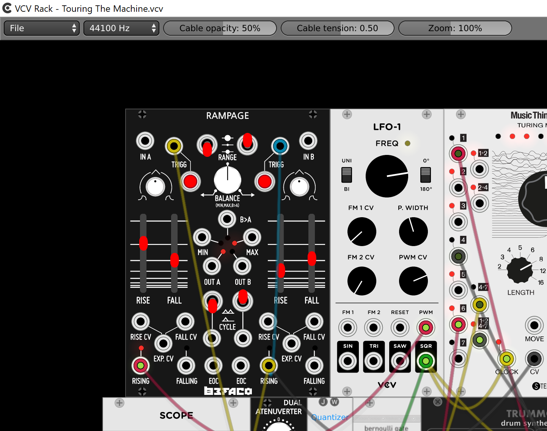Image resolution: width=547 pixels, height=431 pixels.
Task: Click the LFO-1 SAW output jack
Action: (x=400, y=361)
